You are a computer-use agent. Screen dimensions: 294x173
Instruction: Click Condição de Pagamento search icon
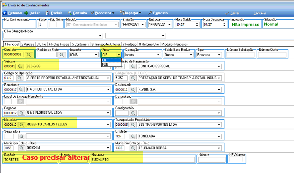coord(133,66)
